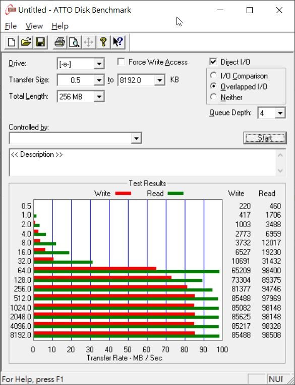
Task: Open the View menu
Action: coord(34,26)
